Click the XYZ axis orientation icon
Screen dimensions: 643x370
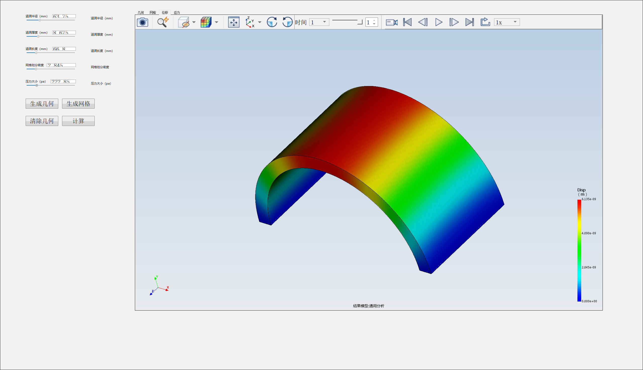click(250, 22)
